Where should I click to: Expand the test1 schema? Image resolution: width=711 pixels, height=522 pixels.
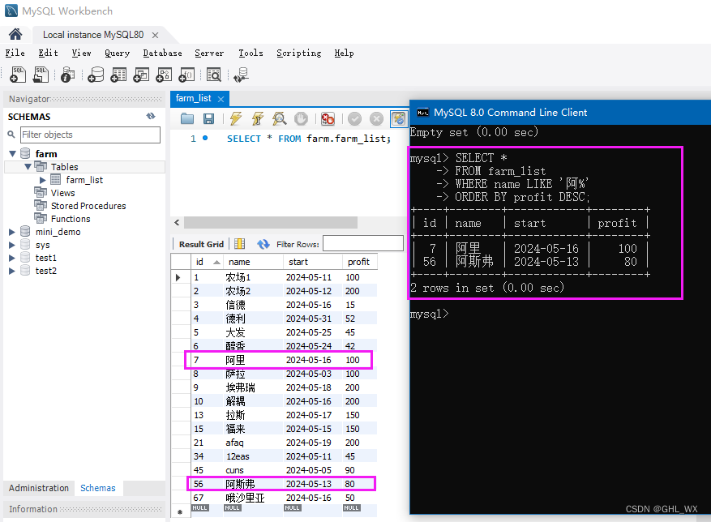tap(12, 258)
